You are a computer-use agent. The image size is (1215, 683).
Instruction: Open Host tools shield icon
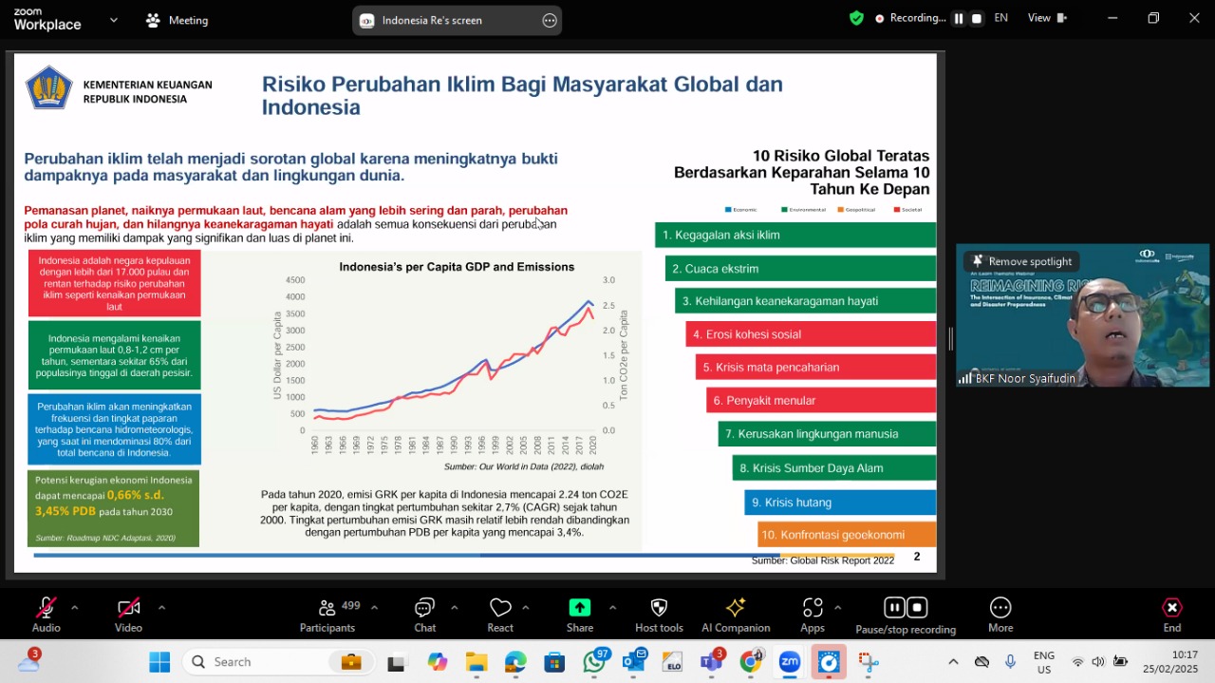[x=659, y=608]
